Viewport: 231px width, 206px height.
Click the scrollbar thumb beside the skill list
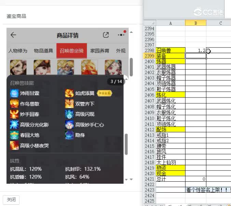tap(126, 144)
